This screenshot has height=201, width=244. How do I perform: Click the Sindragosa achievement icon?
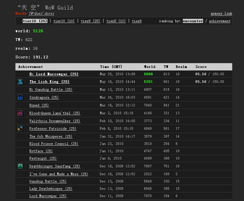[x=20, y=97]
